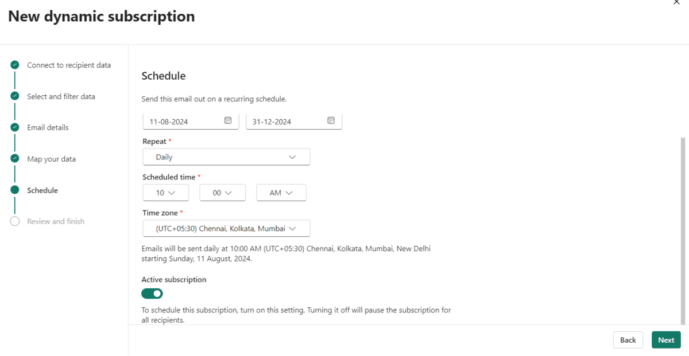Click the check icon on Map your data

click(x=14, y=158)
